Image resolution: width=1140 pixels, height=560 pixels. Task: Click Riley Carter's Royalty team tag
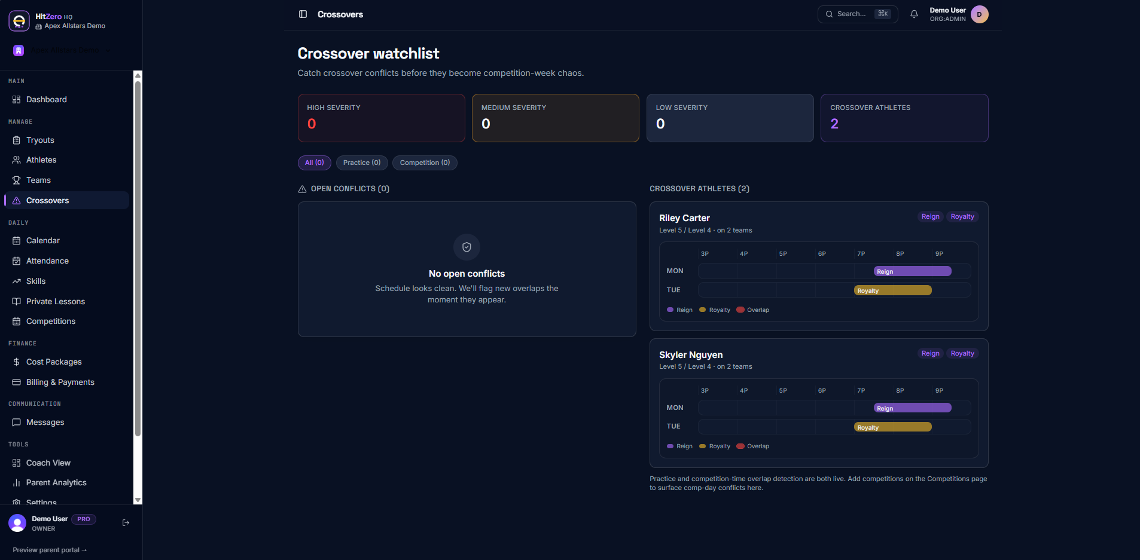tap(962, 217)
